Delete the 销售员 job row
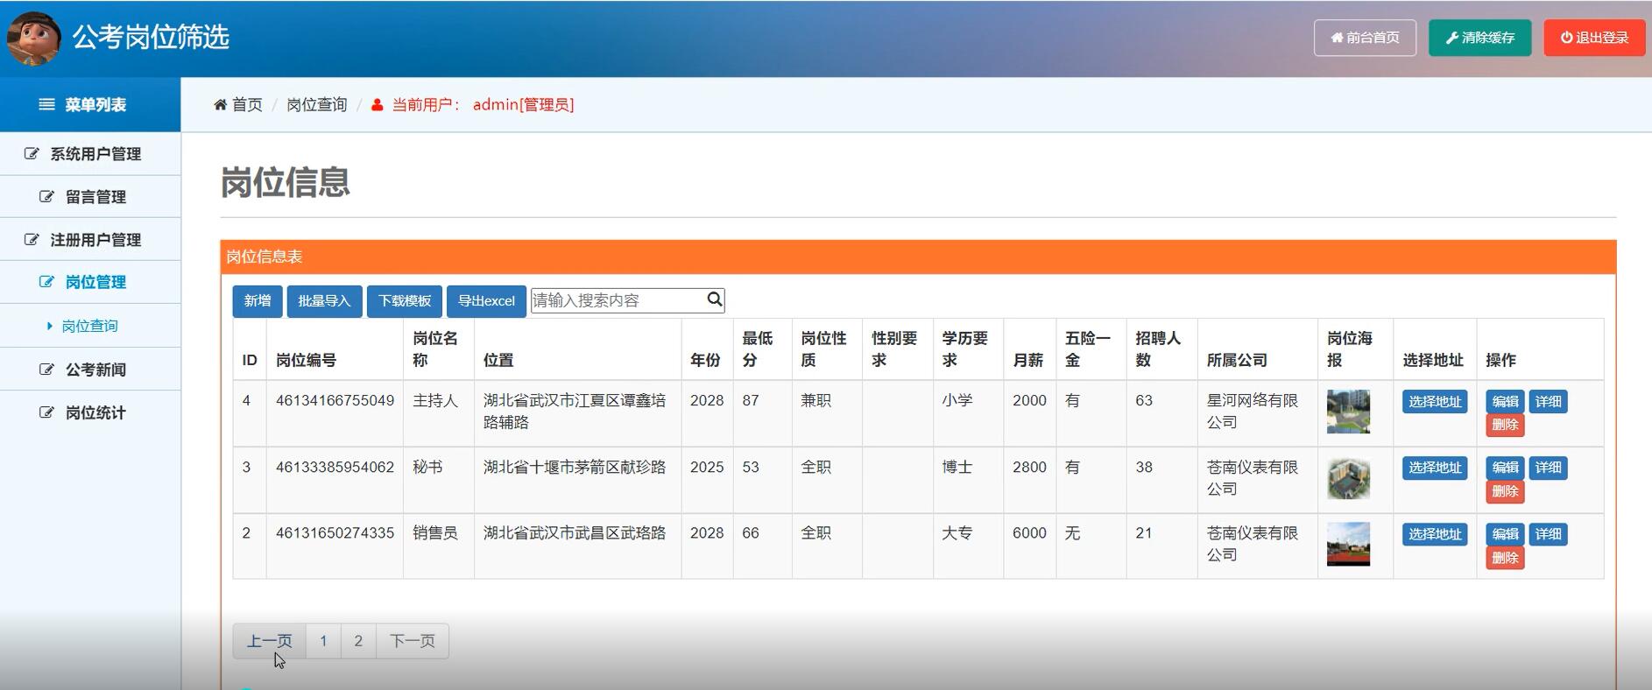The image size is (1652, 690). 1505,558
